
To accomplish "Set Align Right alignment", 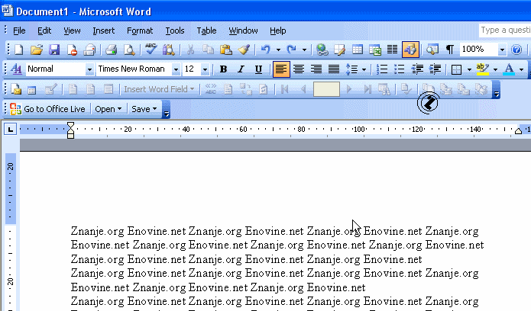I will tap(316, 69).
